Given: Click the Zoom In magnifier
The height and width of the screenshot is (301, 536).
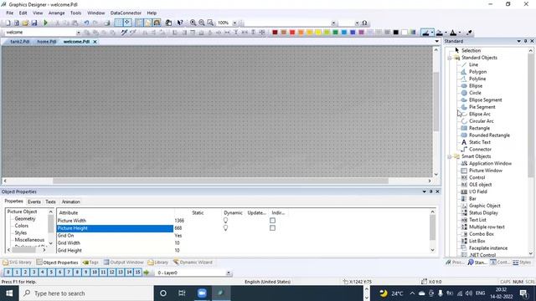Looking at the screenshot, I should tap(193, 23).
